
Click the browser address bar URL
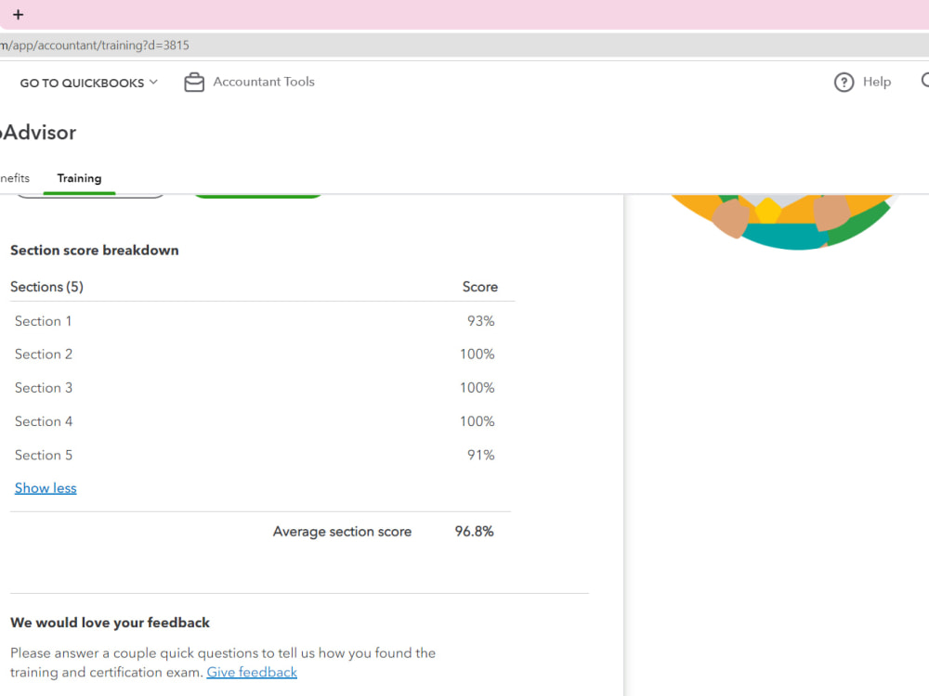pyautogui.click(x=95, y=45)
